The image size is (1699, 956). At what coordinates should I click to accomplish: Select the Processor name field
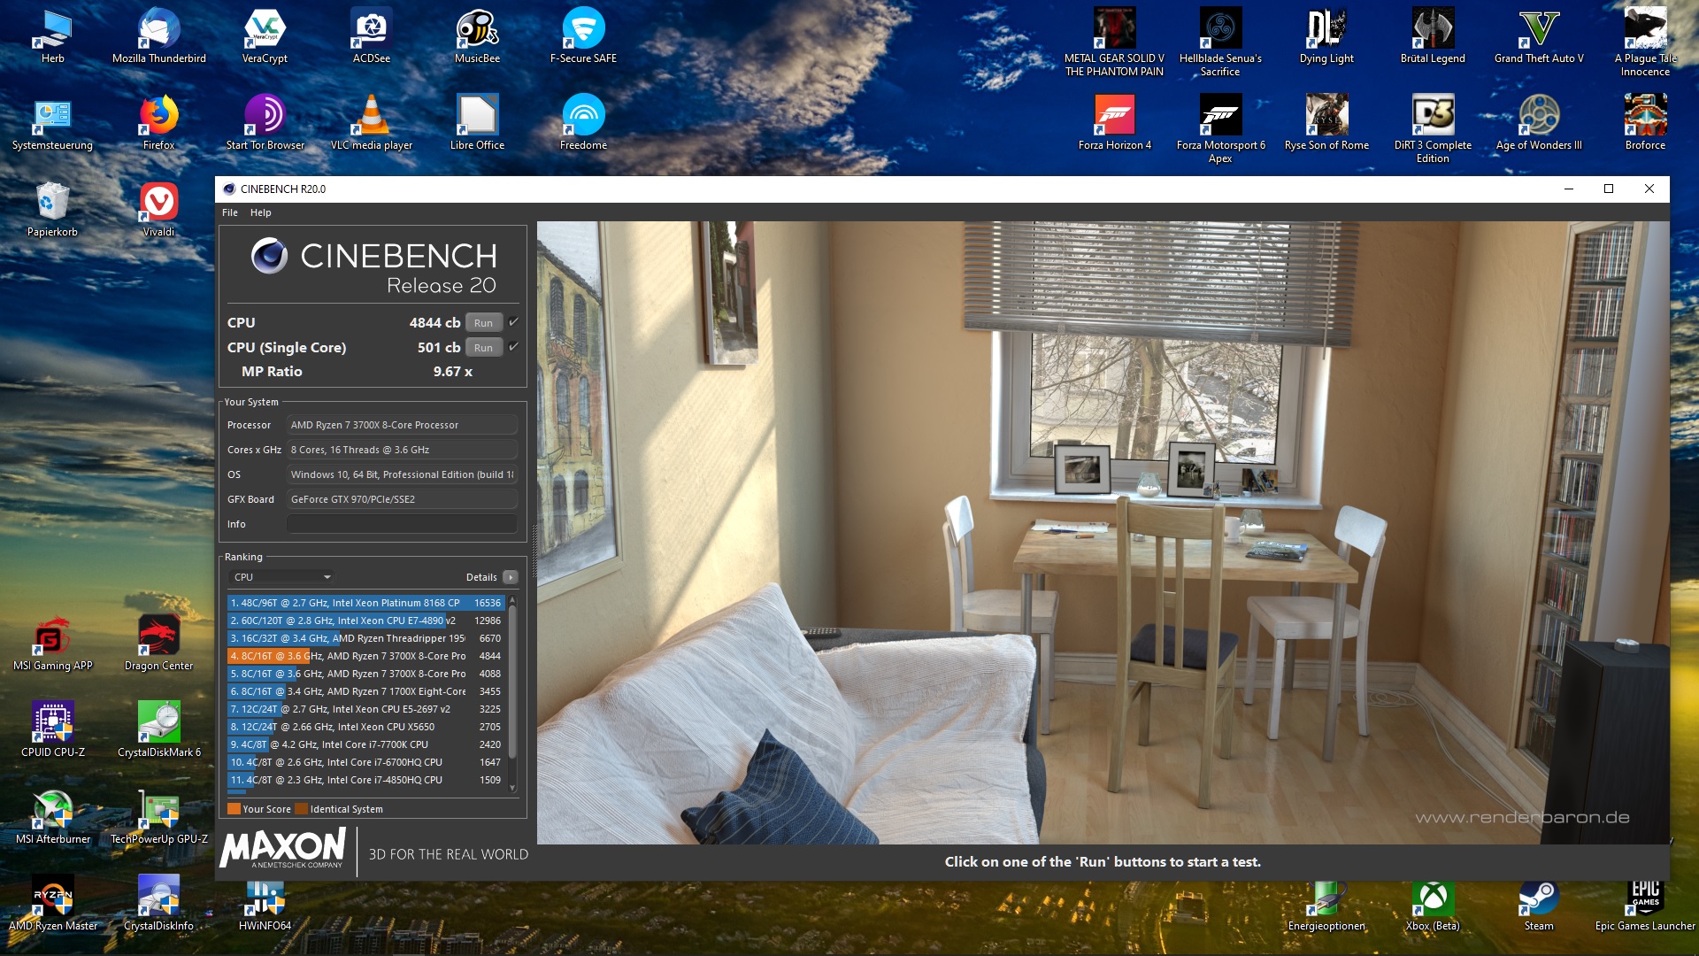(402, 425)
